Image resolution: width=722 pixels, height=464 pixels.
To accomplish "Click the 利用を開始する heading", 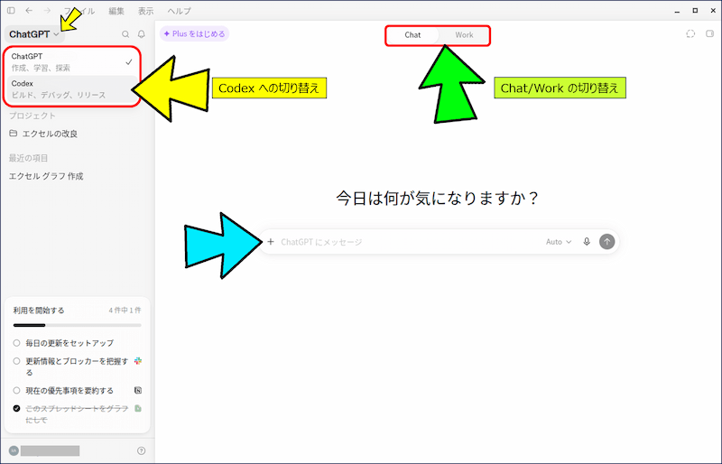I will (39, 311).
